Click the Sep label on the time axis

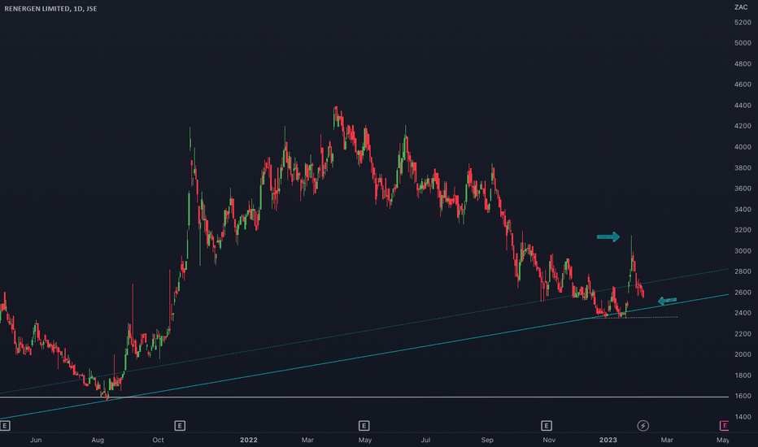click(x=487, y=440)
